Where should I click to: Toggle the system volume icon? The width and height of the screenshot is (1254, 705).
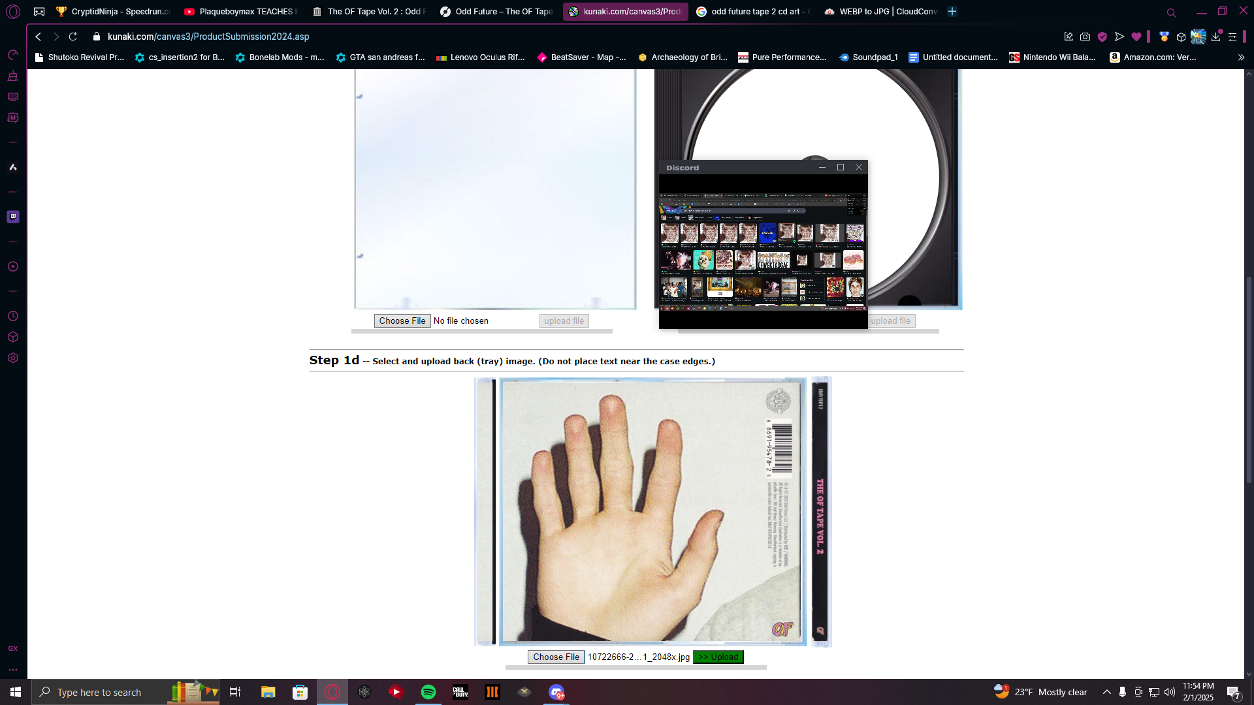(1169, 692)
